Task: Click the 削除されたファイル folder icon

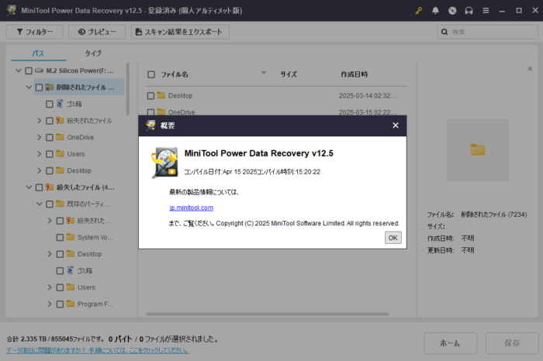Action: [49, 87]
